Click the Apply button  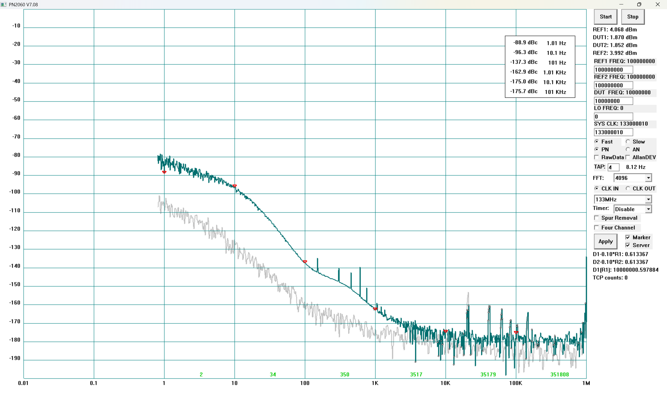[x=605, y=241]
